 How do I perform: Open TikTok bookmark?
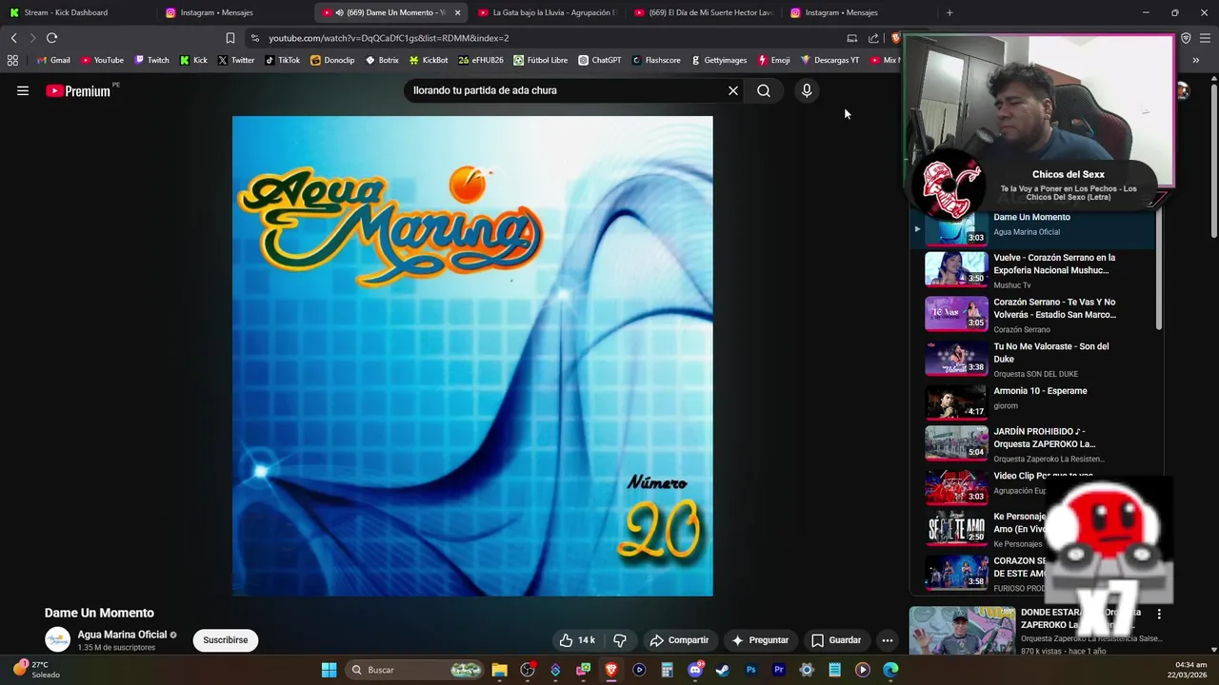pos(282,60)
